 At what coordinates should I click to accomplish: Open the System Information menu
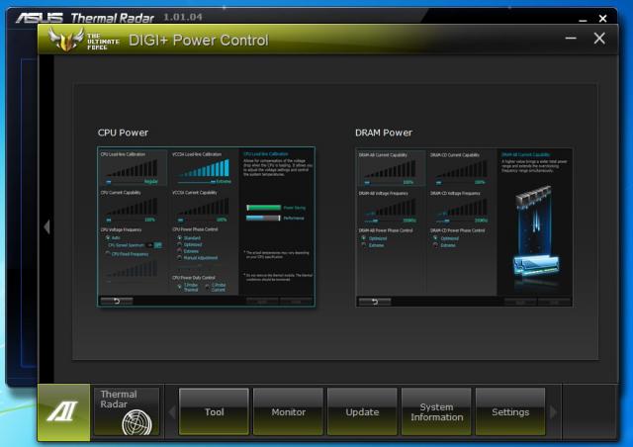[x=436, y=411]
